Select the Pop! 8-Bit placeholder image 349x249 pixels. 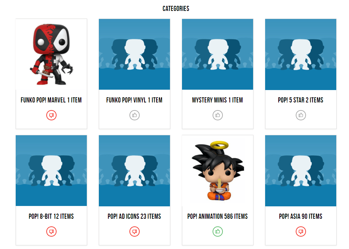51,171
